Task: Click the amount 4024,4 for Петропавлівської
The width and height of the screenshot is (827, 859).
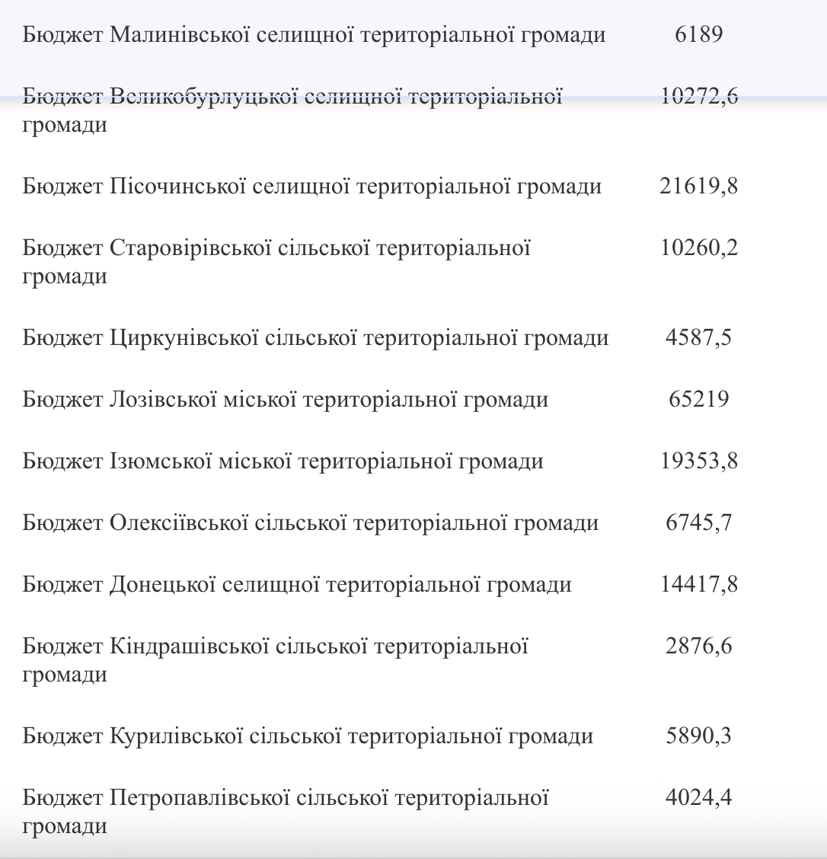Action: coord(698,797)
